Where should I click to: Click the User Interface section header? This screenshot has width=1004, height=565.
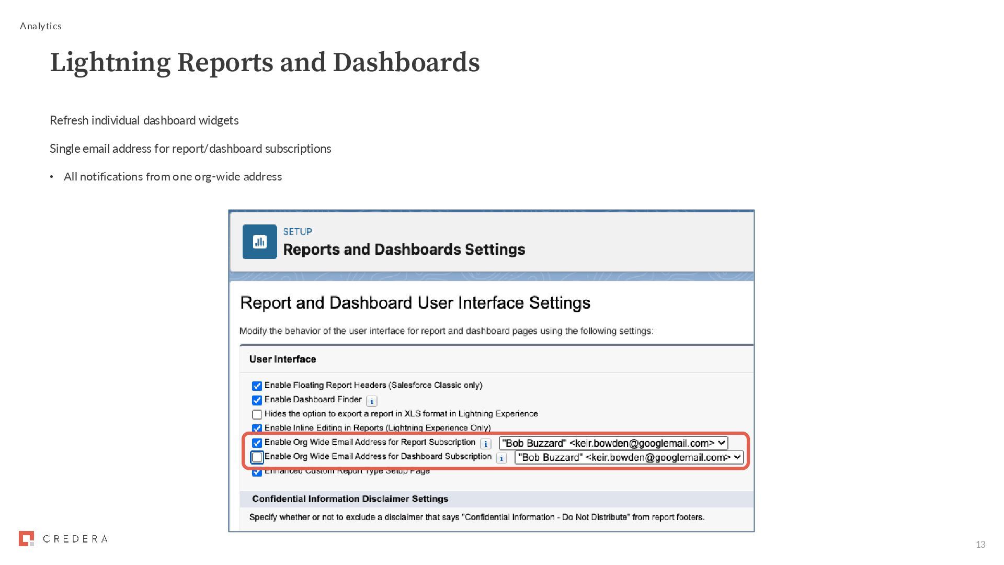click(x=282, y=359)
